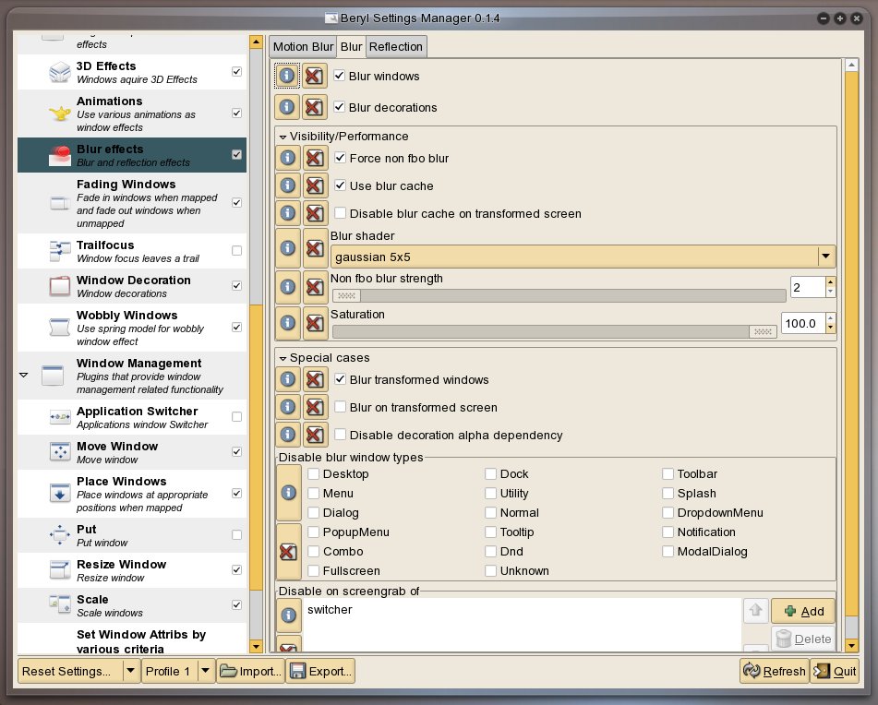Select the switcher entry in screengrab list
This screenshot has height=705, width=878.
tap(330, 610)
